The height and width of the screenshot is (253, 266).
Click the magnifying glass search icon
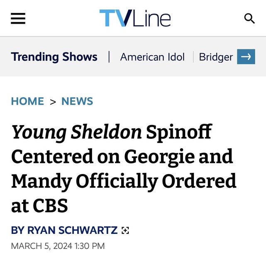pyautogui.click(x=249, y=18)
